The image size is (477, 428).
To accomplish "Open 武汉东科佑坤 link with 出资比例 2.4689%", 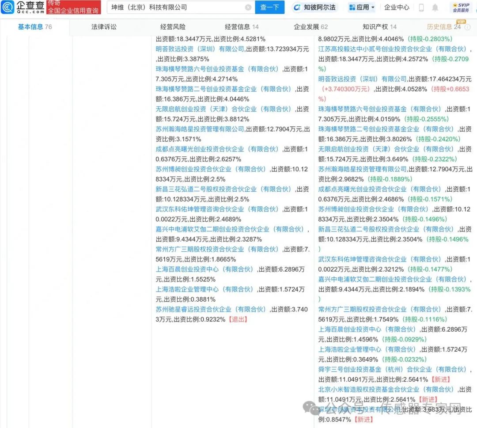I will 217,209.
